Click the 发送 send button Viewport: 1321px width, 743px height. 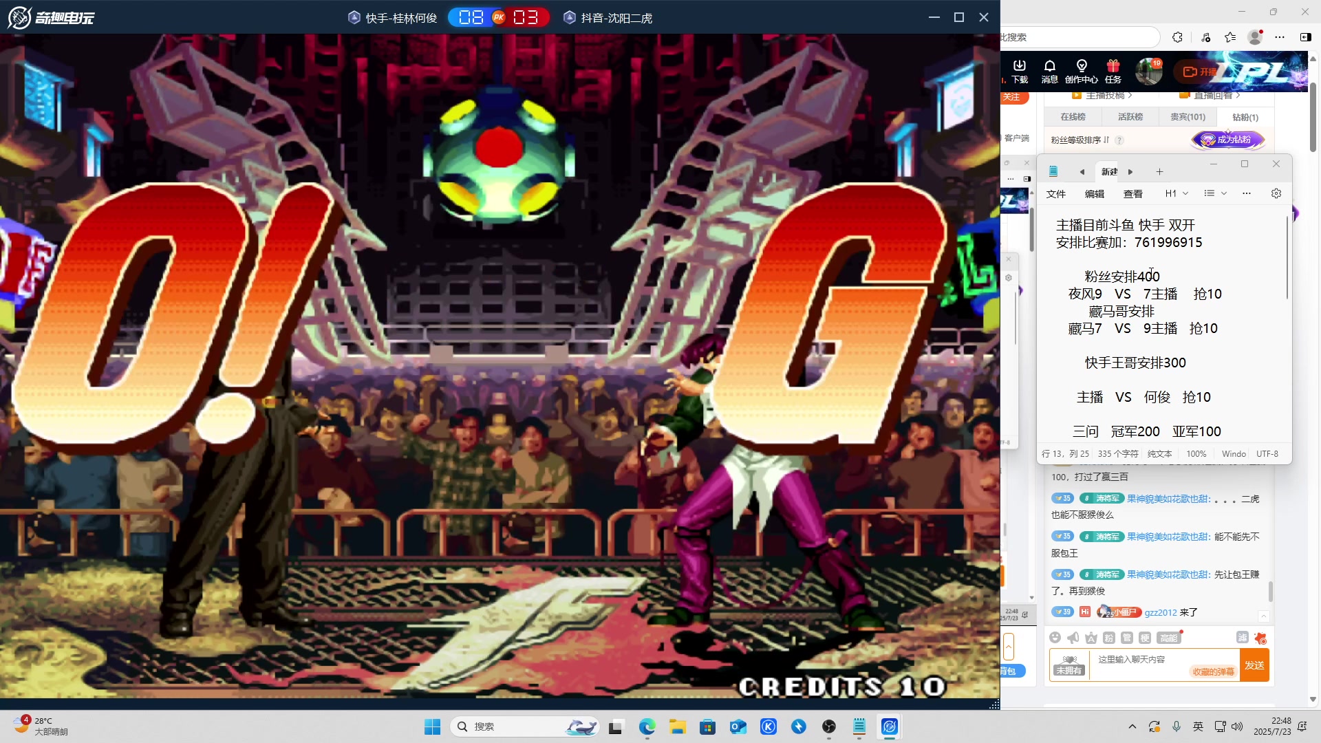point(1254,665)
